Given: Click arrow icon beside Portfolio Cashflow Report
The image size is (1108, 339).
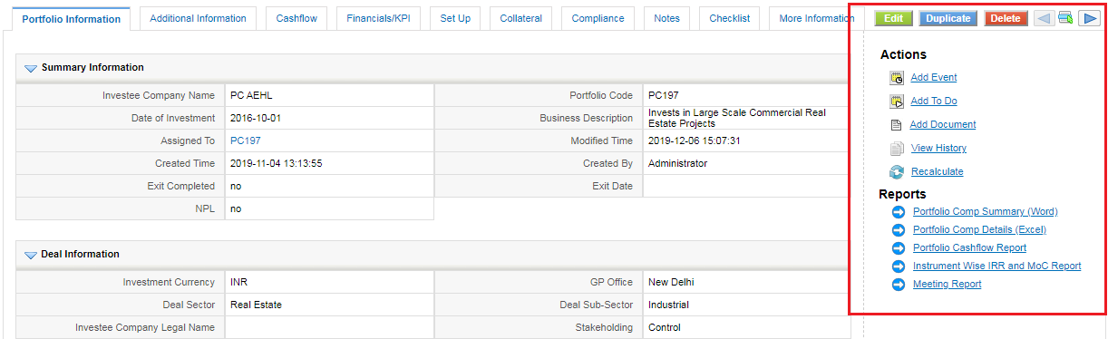Looking at the screenshot, I should 899,248.
